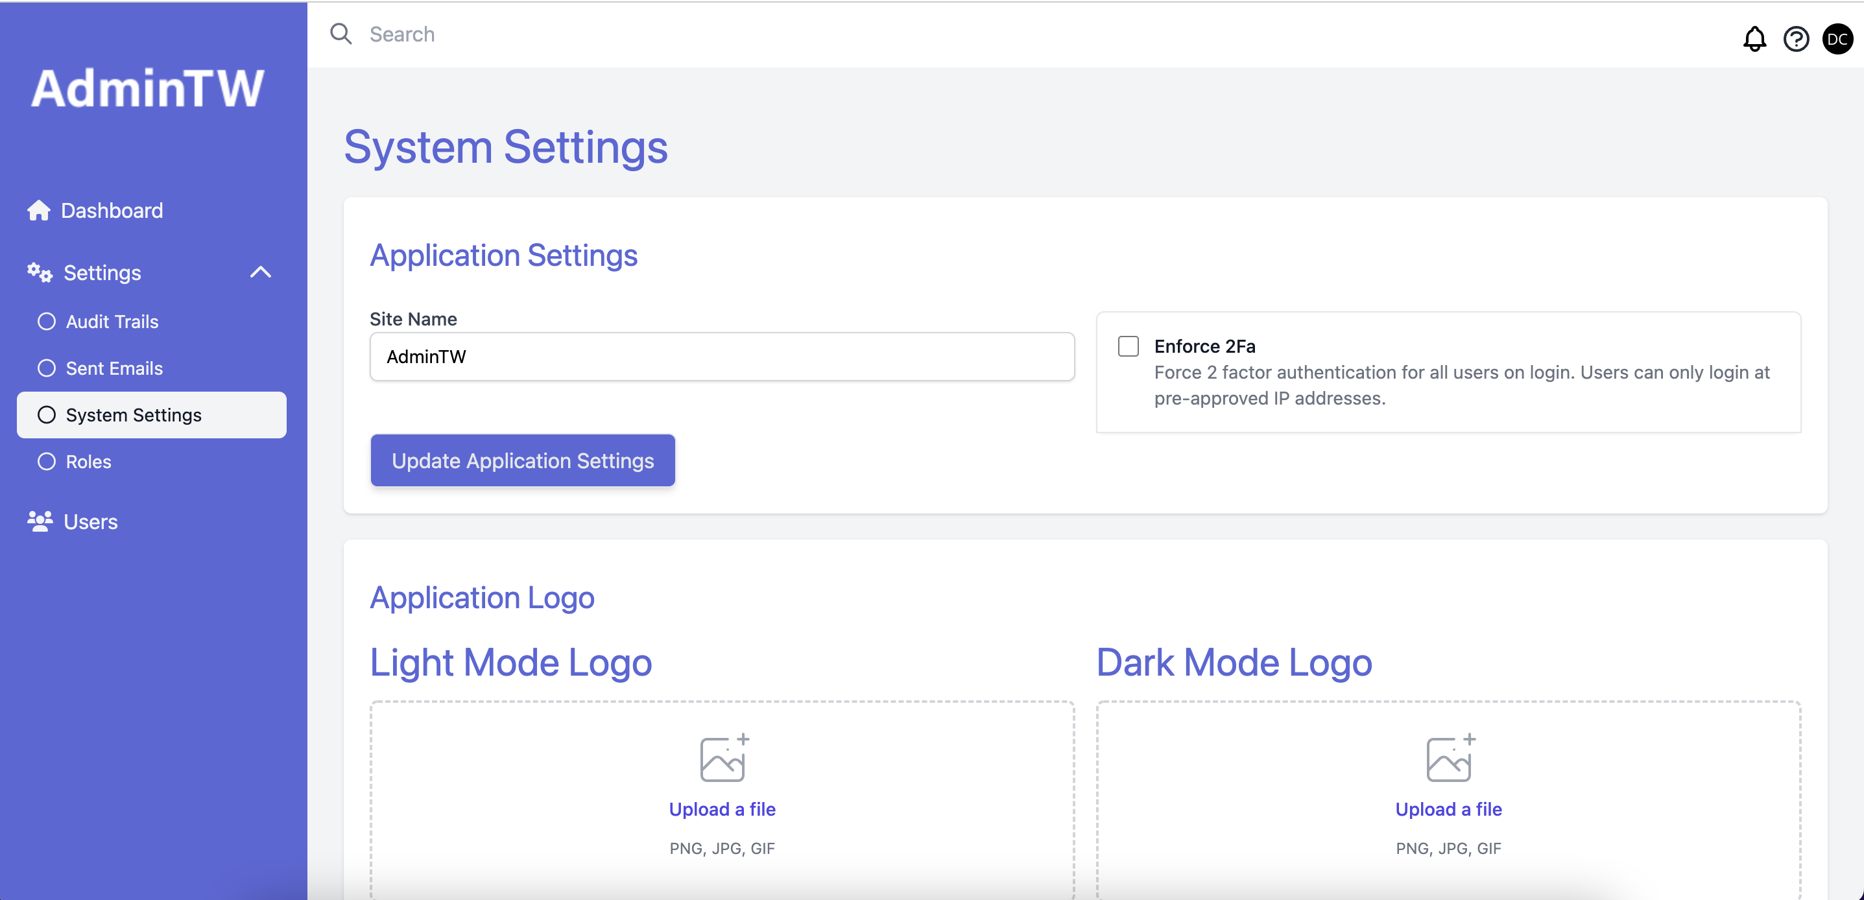1864x900 pixels.
Task: Select the Audit Trails circle marker
Action: pos(47,321)
